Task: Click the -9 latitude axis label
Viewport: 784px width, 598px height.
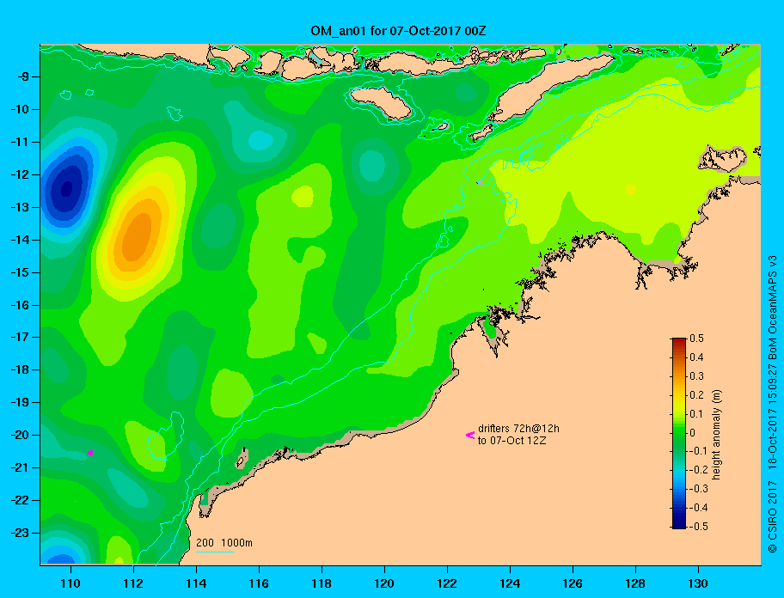Action: click(x=22, y=77)
